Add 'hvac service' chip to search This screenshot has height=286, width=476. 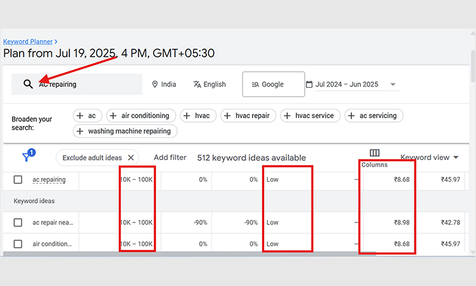coord(310,116)
